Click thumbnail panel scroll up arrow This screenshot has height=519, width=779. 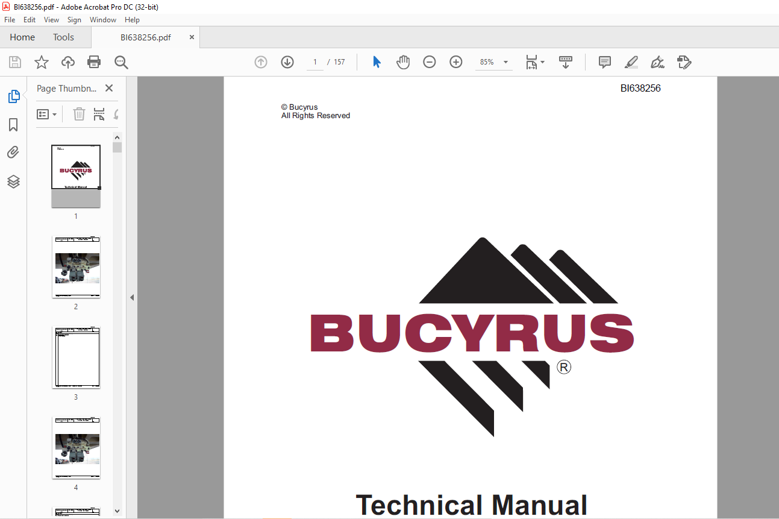117,137
